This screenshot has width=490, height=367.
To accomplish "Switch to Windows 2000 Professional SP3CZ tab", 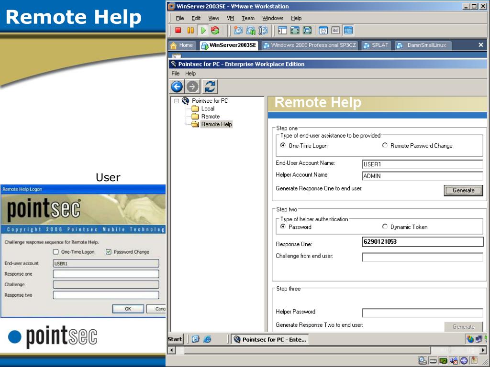I will (x=310, y=45).
